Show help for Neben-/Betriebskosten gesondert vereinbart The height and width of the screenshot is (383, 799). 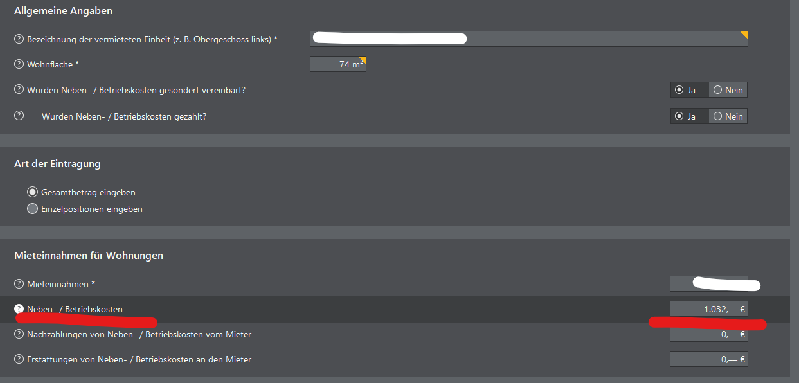click(19, 90)
